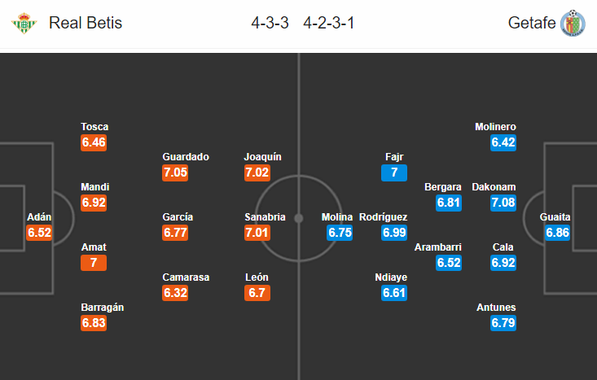Open the Real Betis team name link
Screen dimensions: 597x380
tap(86, 23)
